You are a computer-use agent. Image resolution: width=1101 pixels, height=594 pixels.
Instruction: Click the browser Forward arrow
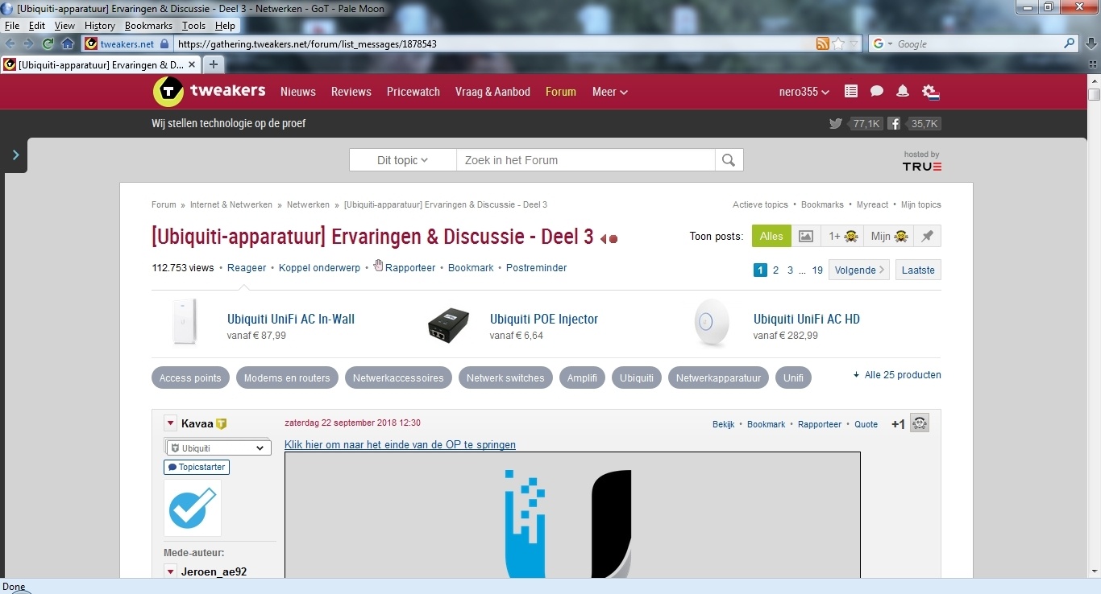29,43
